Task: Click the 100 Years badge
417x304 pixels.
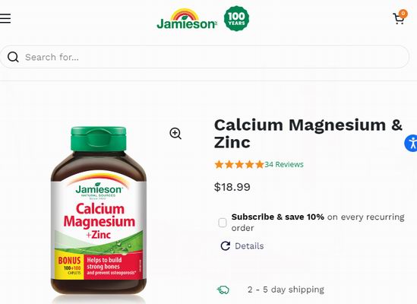Action: (236, 19)
